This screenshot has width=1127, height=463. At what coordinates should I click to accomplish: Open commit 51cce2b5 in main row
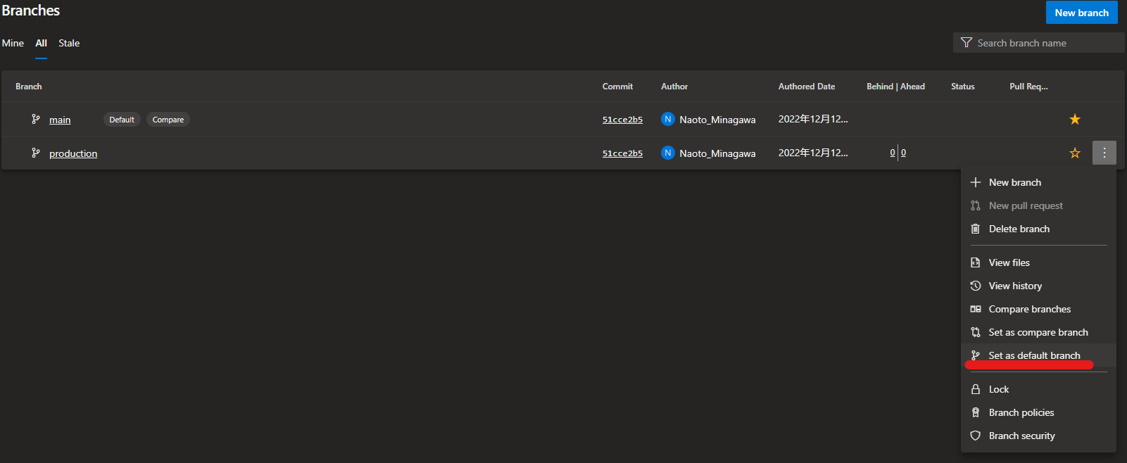pos(622,120)
